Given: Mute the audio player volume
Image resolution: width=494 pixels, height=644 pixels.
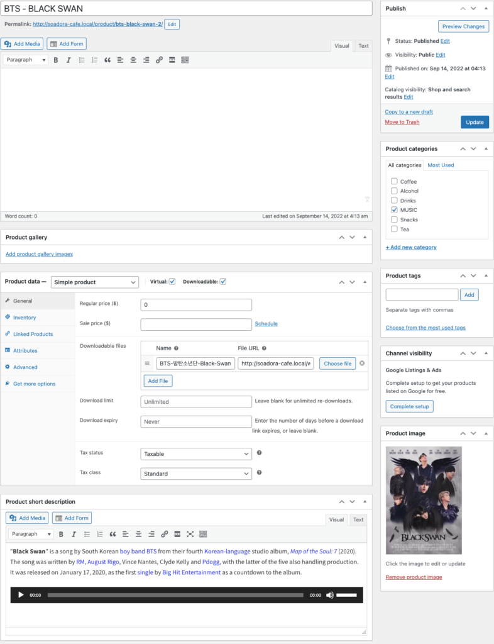Looking at the screenshot, I should click(x=330, y=595).
